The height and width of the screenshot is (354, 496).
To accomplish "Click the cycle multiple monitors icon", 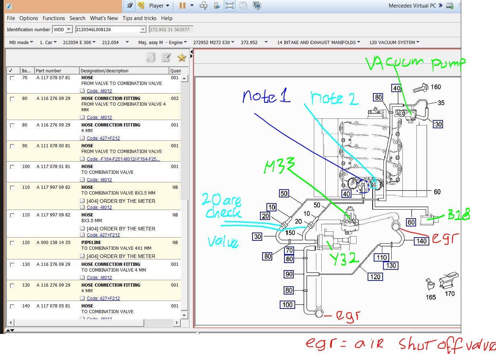I will pos(257,5).
